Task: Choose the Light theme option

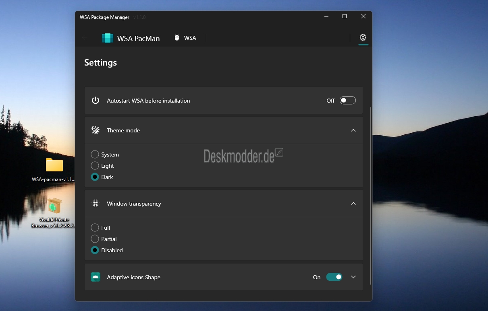Action: (95, 165)
